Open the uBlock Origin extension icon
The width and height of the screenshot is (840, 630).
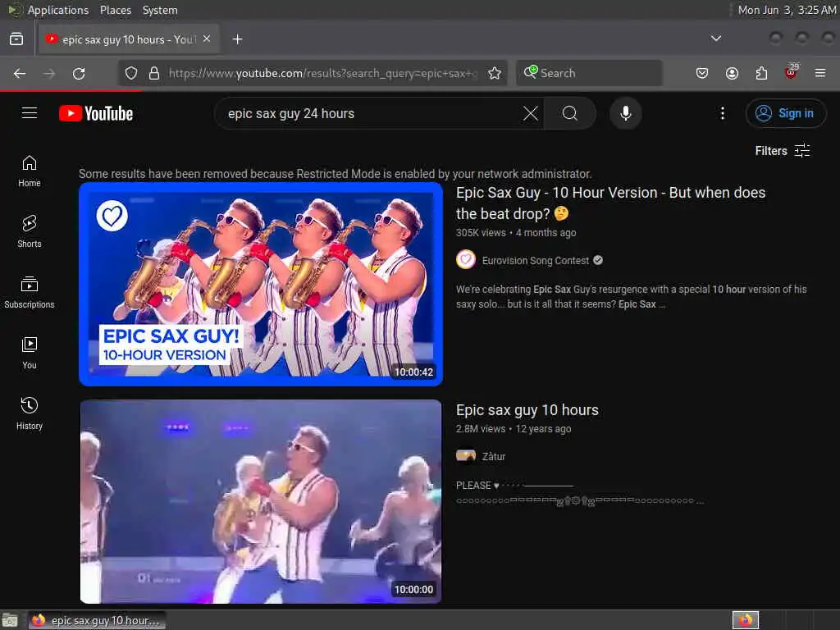click(x=791, y=72)
